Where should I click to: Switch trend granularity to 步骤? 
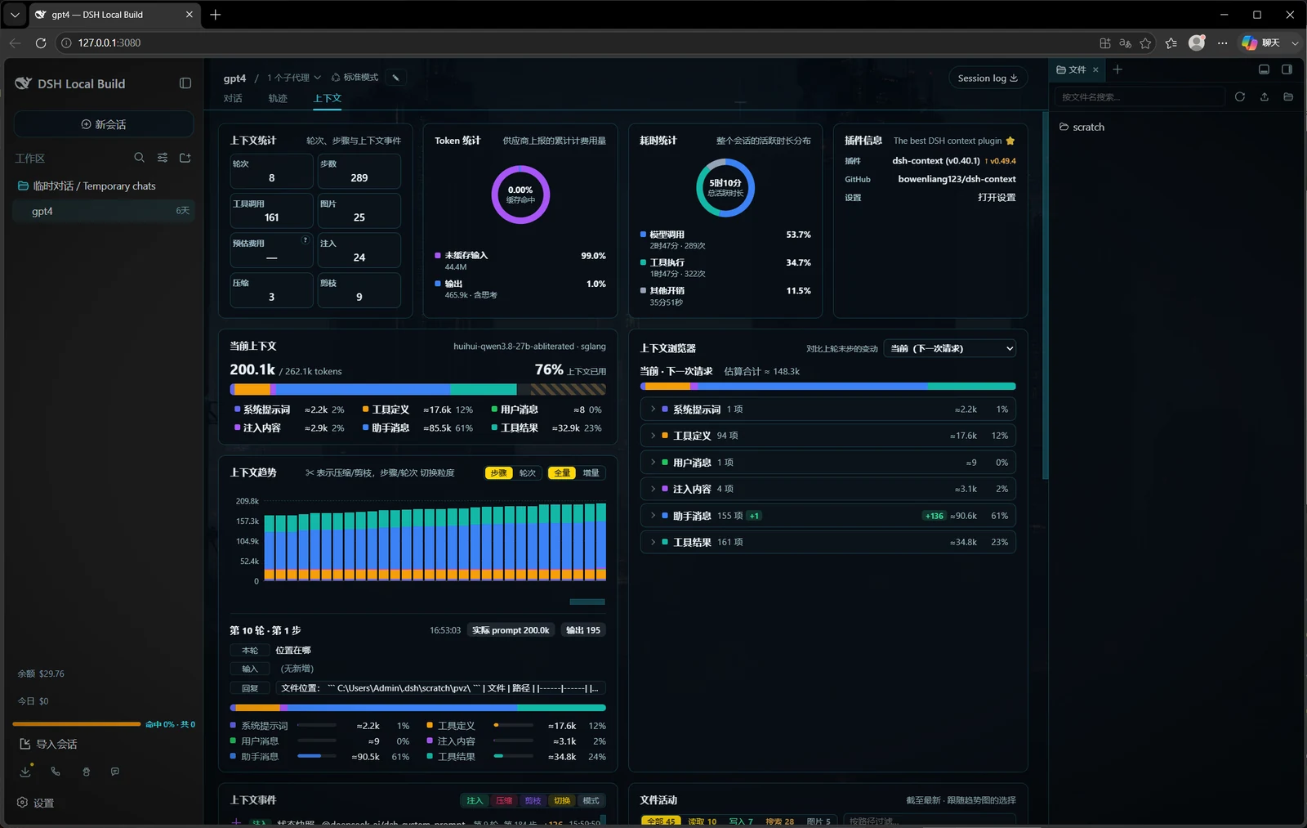(498, 472)
